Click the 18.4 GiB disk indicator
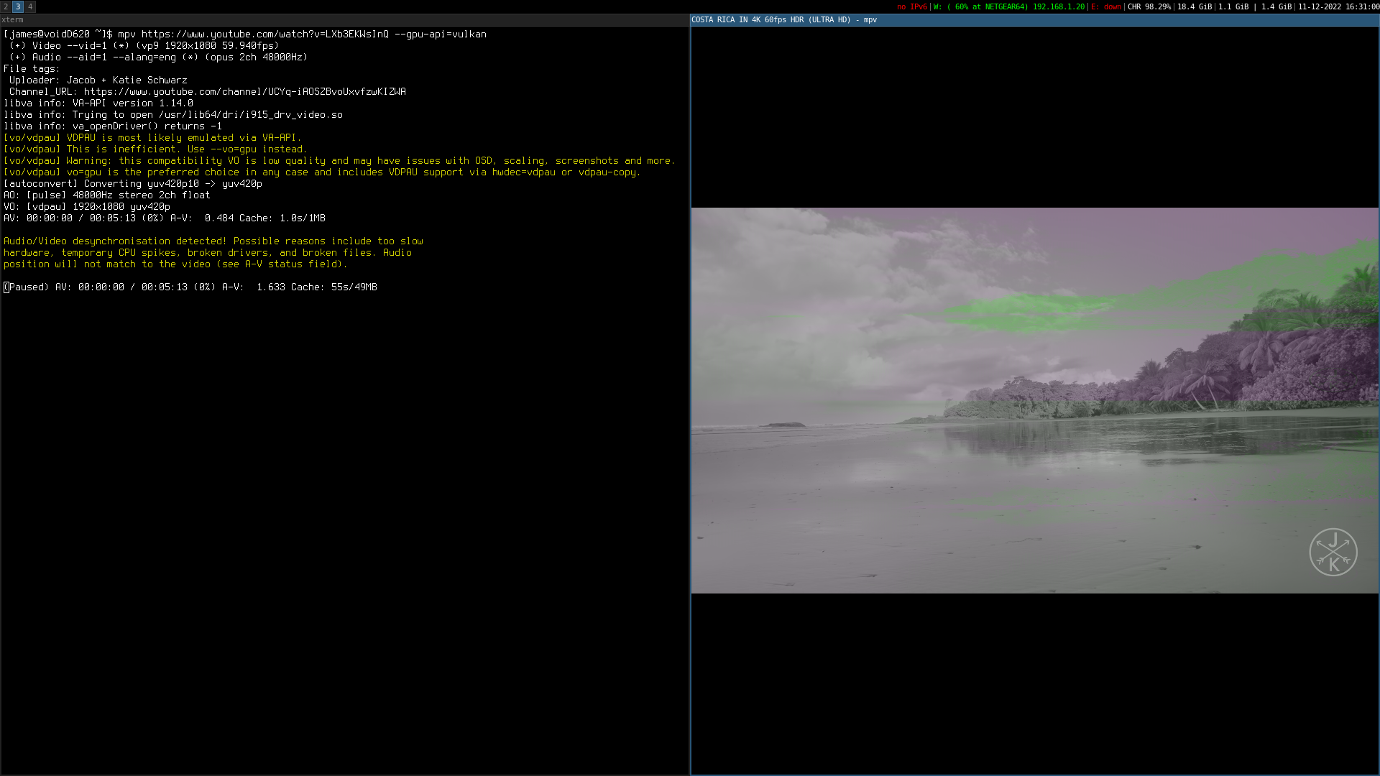1380x776 pixels. (1194, 6)
